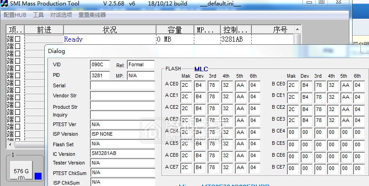Open the 对话选项 menu

61,15
